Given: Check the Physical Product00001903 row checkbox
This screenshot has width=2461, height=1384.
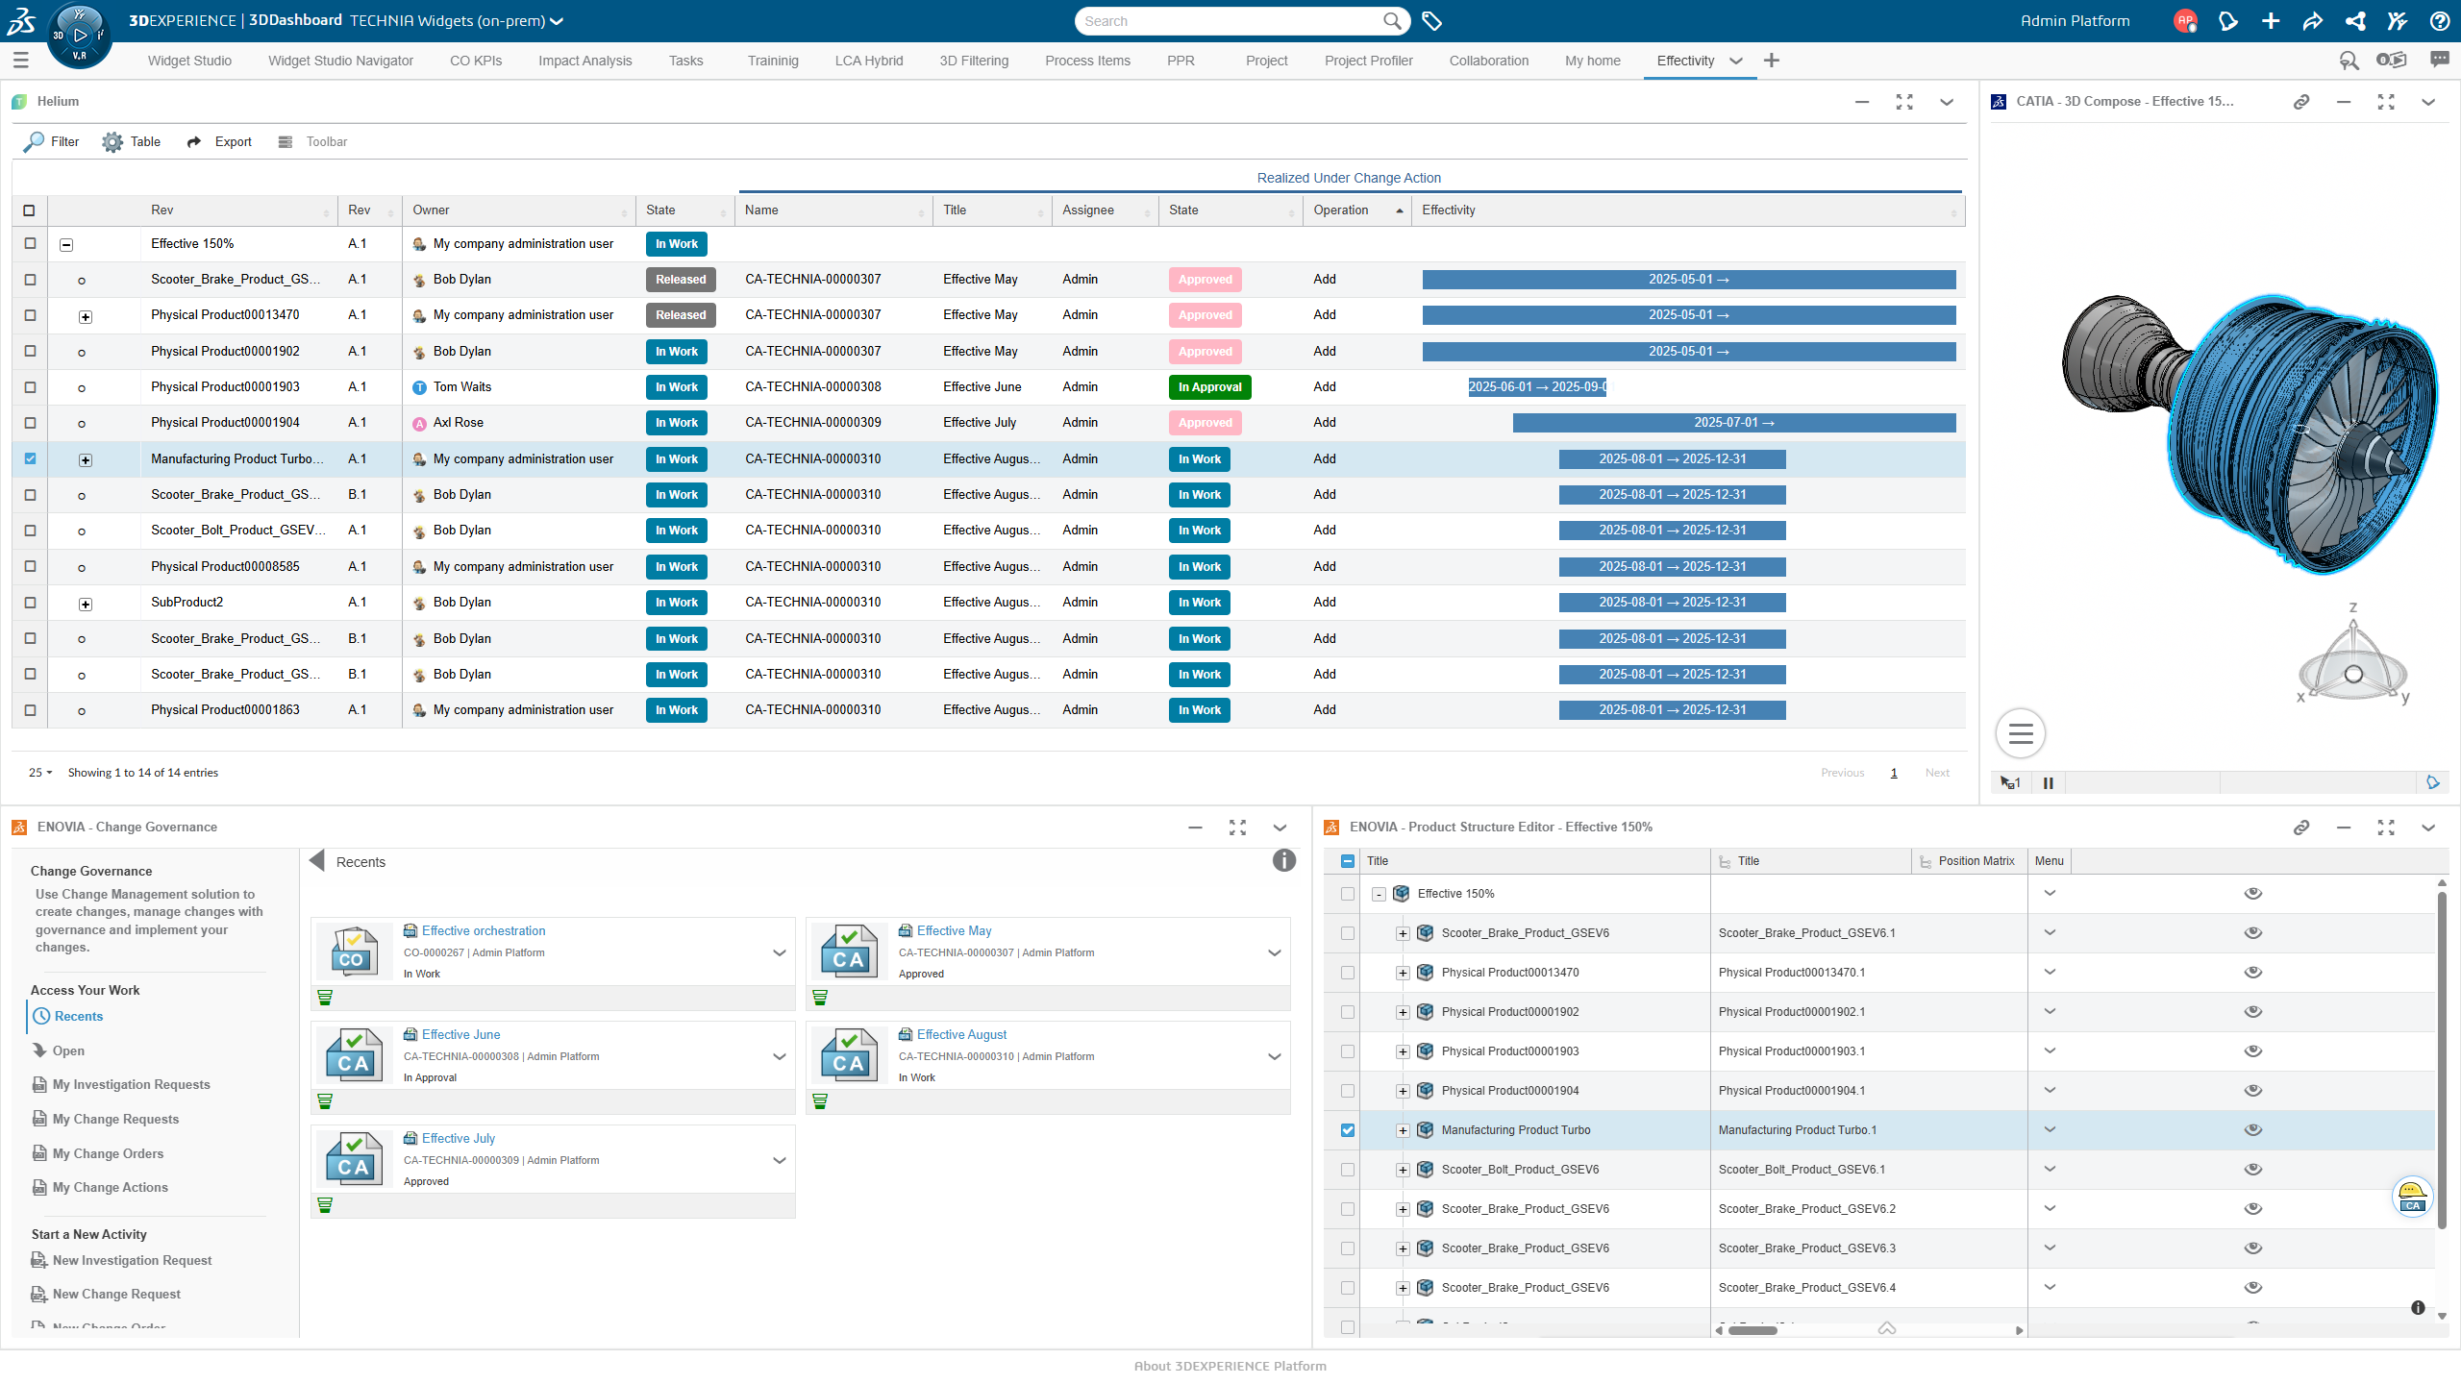Looking at the screenshot, I should [29, 386].
